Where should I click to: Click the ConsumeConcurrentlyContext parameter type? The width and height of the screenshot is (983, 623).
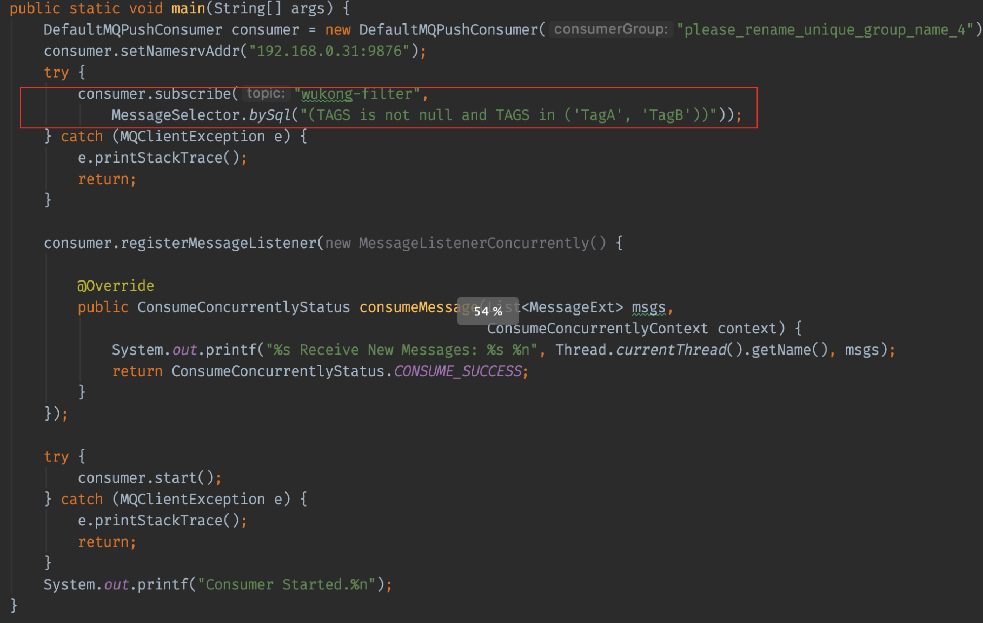pyautogui.click(x=597, y=328)
